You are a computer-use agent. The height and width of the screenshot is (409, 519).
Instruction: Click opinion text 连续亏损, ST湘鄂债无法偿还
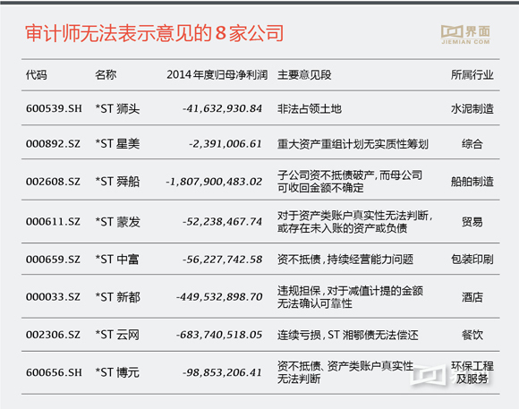point(348,335)
